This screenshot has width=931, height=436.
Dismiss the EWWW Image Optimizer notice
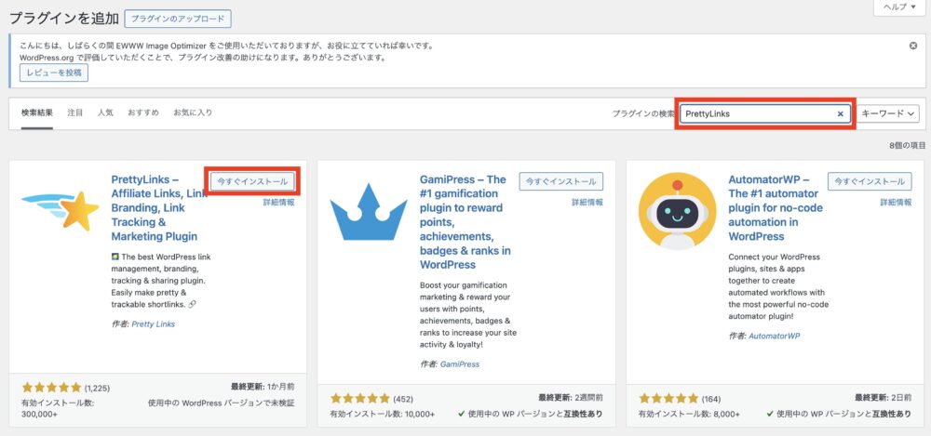913,46
